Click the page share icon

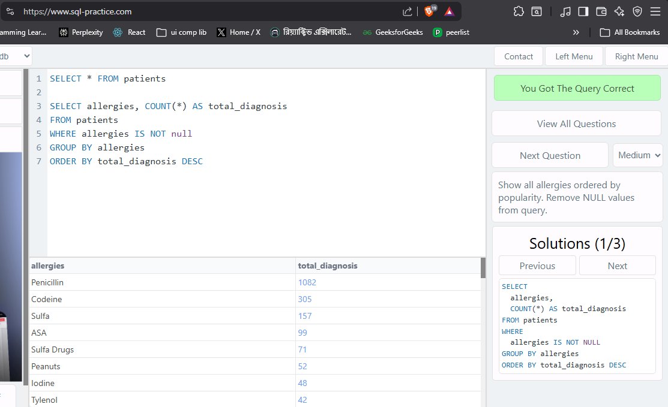[x=406, y=11]
